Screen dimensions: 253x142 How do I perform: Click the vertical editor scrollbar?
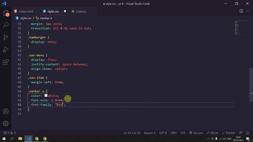[x=251, y=85]
